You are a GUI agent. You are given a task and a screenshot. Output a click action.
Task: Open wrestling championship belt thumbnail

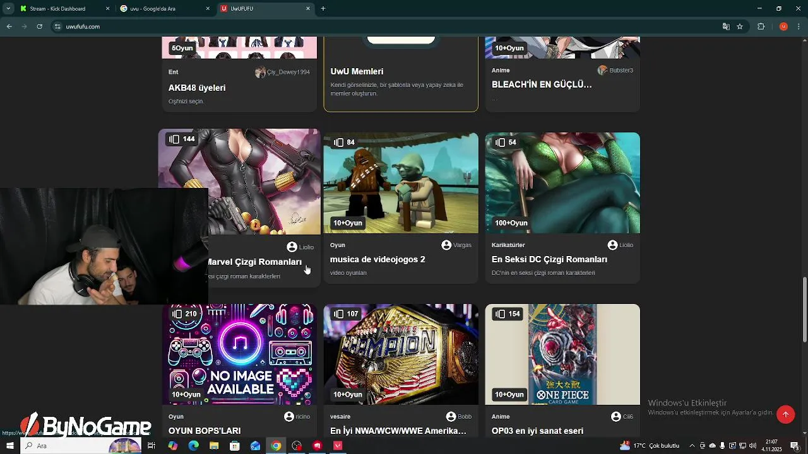(x=401, y=354)
